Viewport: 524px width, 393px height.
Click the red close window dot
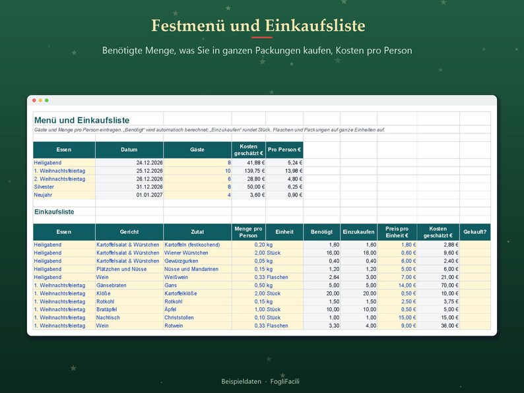click(x=34, y=100)
